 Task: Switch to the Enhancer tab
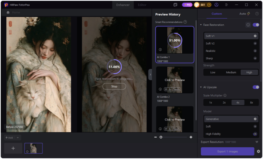tap(123, 5)
